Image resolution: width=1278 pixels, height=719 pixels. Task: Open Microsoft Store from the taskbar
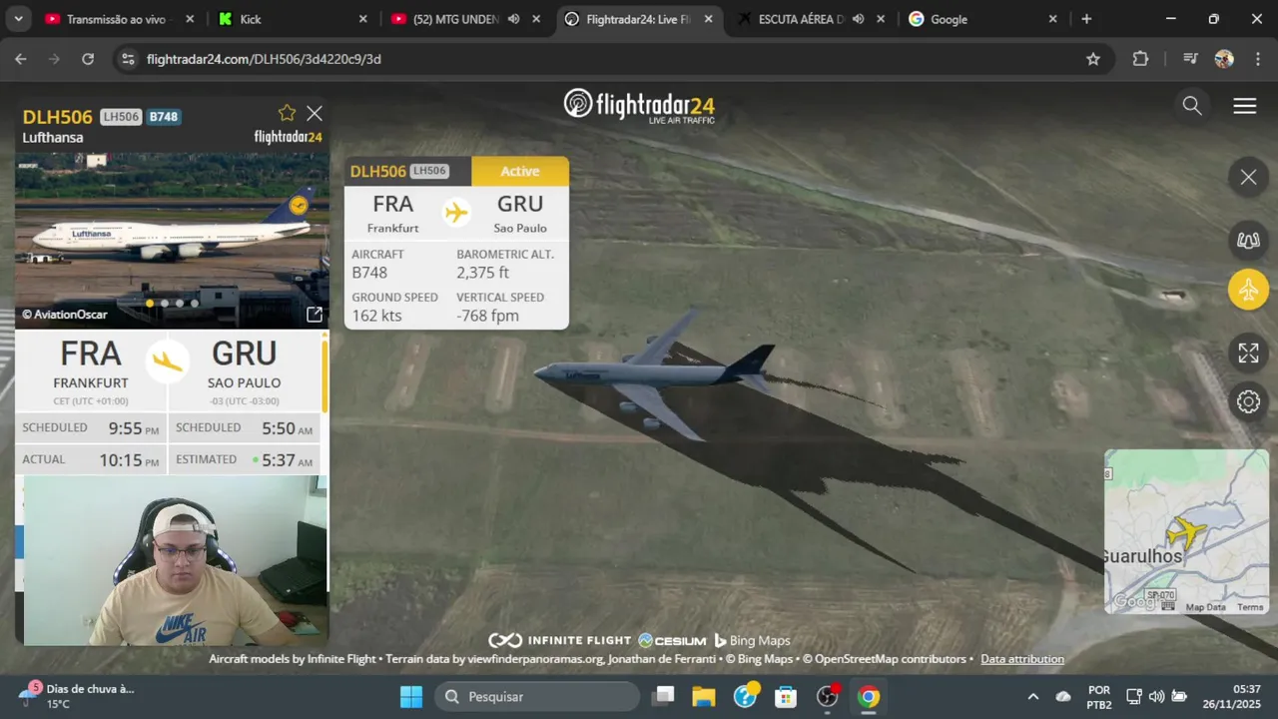coord(786,696)
